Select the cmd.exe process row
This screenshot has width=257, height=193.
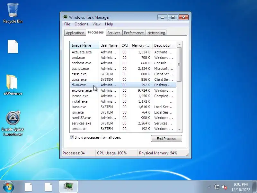coord(123,58)
